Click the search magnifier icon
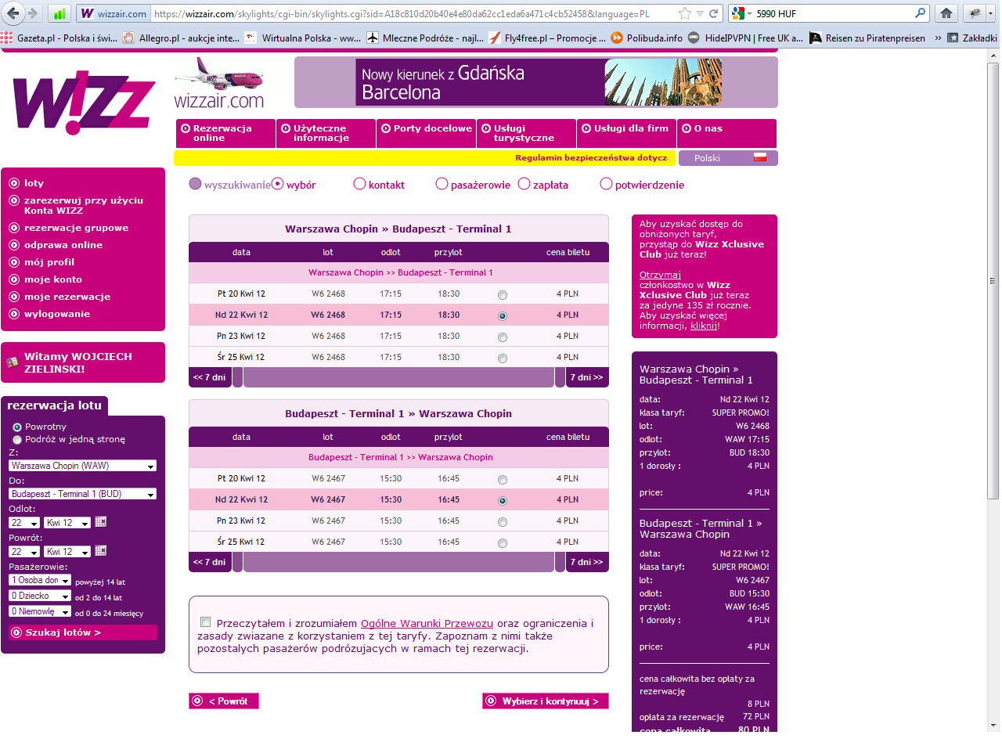Image resolution: width=1002 pixels, height=753 pixels. coord(921,13)
